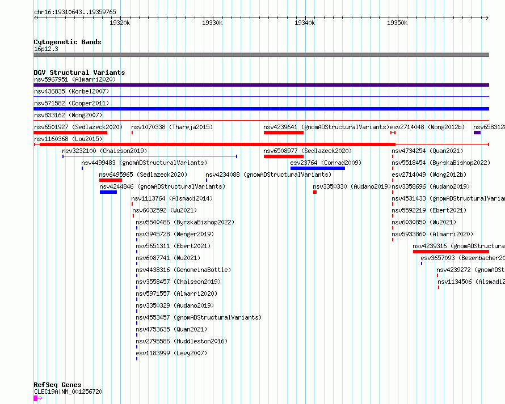Click the RefSeq Genes track title
This screenshot has width=505, height=404.
[57, 385]
